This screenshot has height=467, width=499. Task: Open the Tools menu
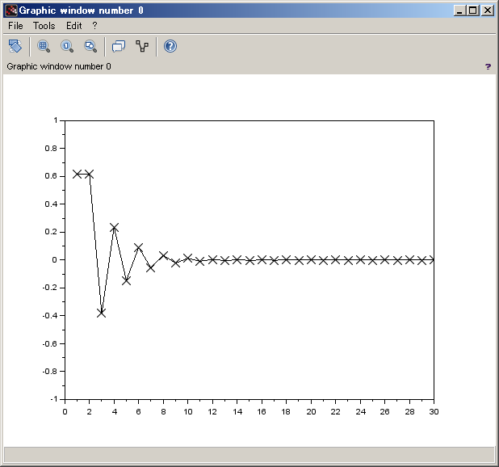44,26
